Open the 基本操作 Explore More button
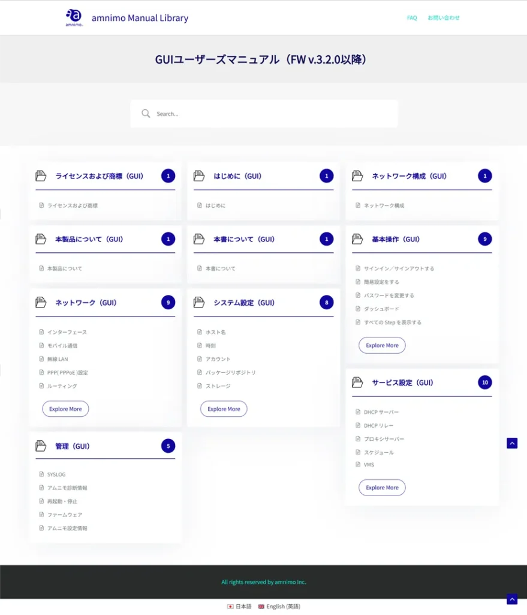The height and width of the screenshot is (615, 527). click(382, 345)
